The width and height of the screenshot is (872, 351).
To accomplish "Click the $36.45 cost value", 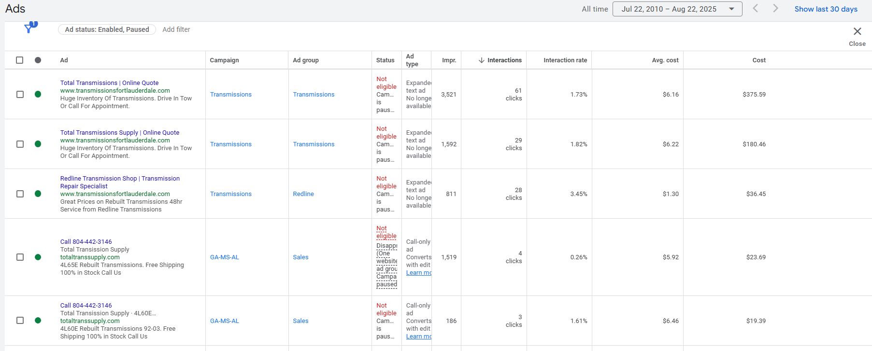I will pos(756,194).
